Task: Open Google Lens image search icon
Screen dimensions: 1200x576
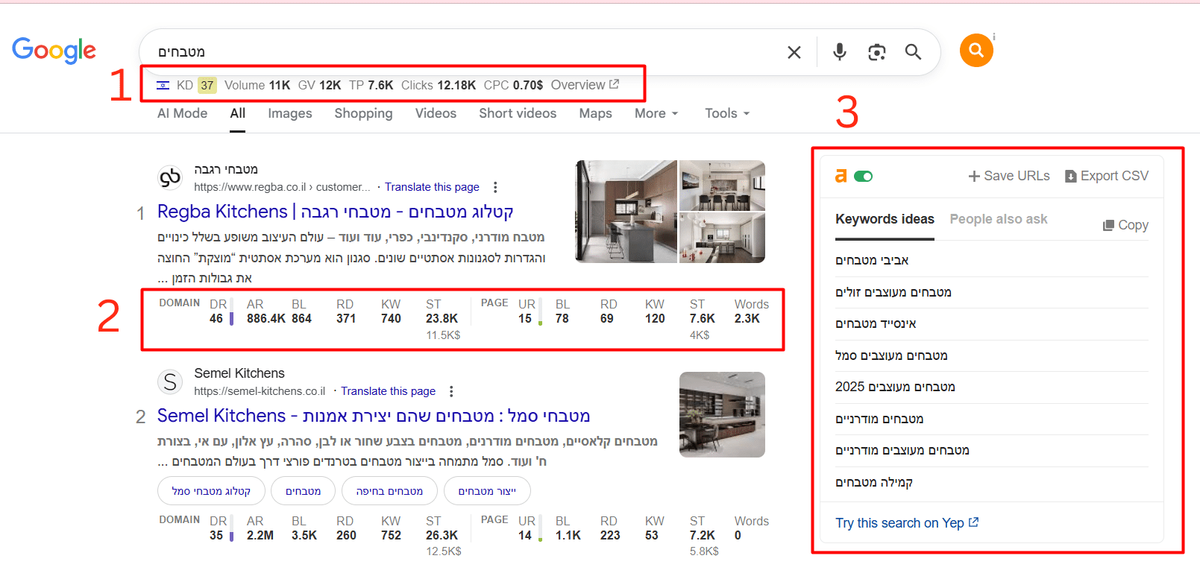Action: click(877, 52)
